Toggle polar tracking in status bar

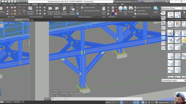[x=125, y=102]
